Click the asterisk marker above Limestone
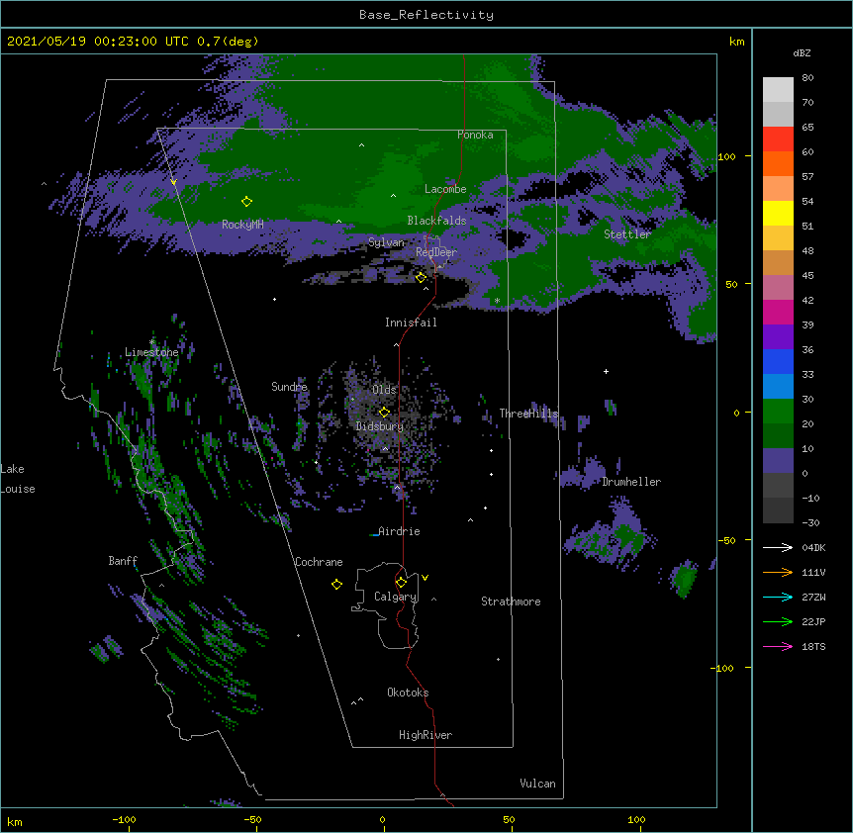This screenshot has width=853, height=833. 151,342
